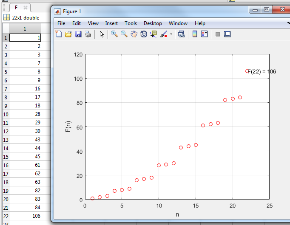
Task: Click the F(22) = 106 annotation text
Action: click(262, 71)
